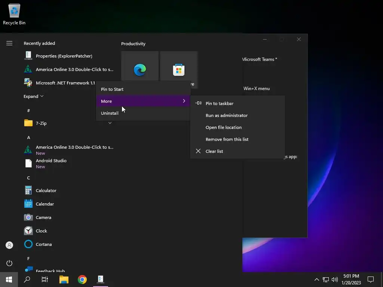Open Task View on taskbar
The image size is (383, 287).
click(x=45, y=280)
